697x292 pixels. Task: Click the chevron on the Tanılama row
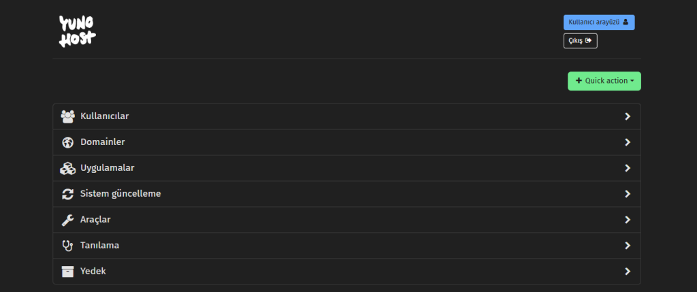pyautogui.click(x=627, y=245)
